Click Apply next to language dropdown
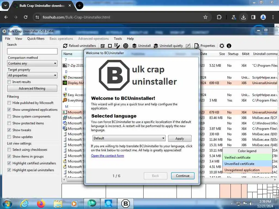 (180, 139)
